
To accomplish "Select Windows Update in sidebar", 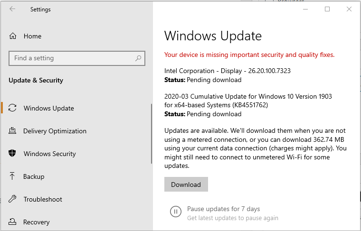I will click(x=48, y=108).
